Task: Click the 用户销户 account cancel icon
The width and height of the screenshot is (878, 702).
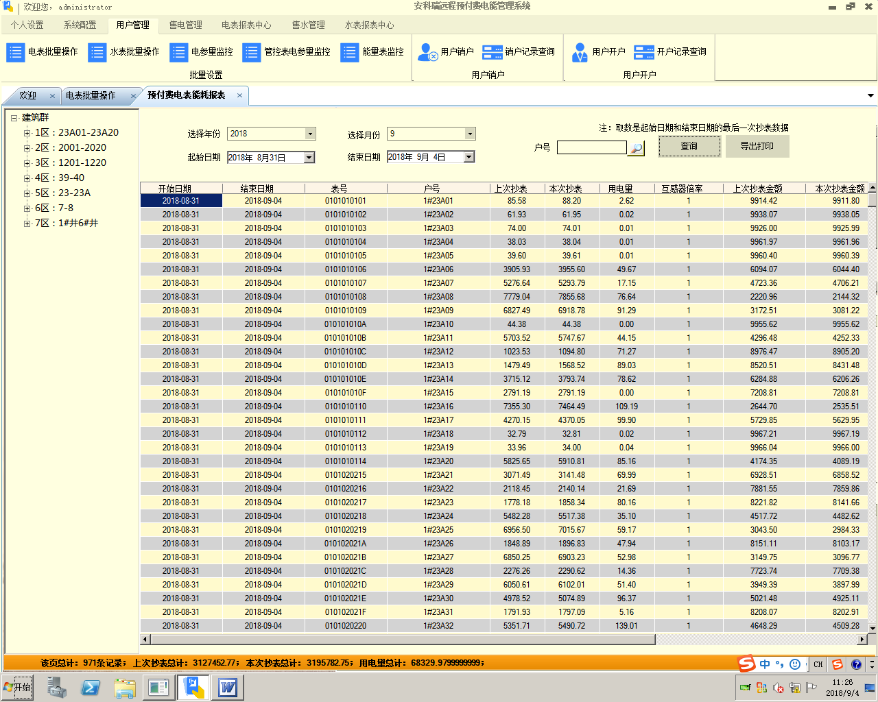Action: coord(428,52)
